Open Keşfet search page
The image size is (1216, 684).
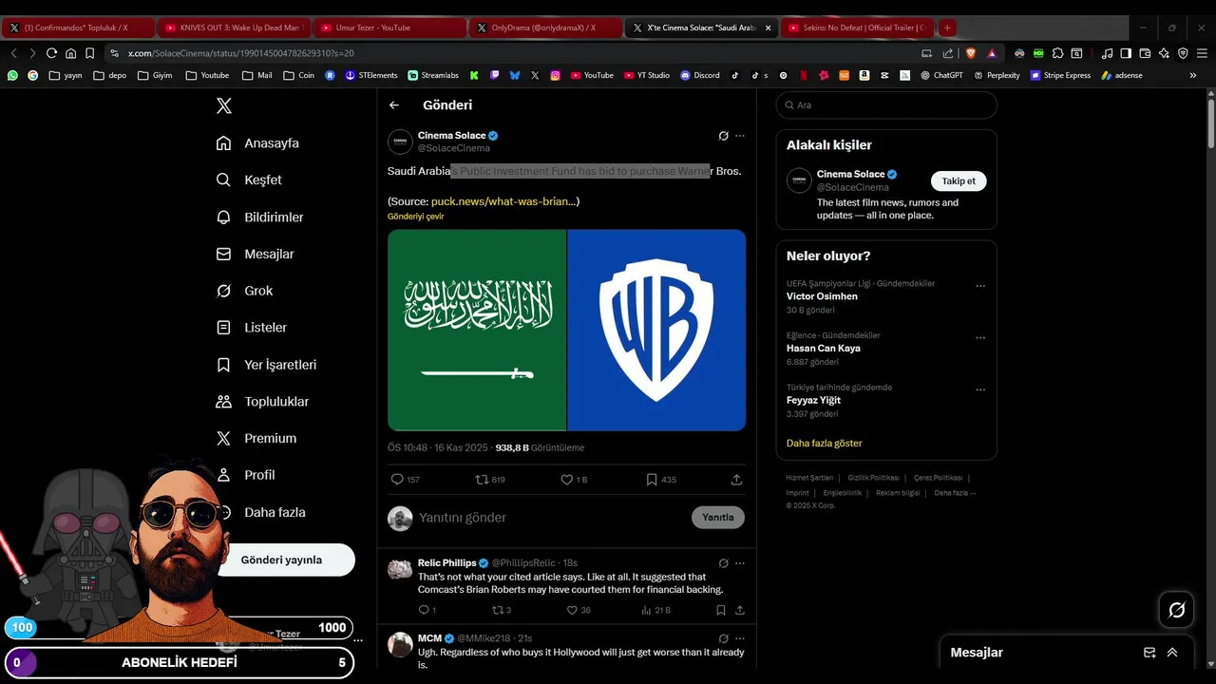pyautogui.click(x=249, y=180)
